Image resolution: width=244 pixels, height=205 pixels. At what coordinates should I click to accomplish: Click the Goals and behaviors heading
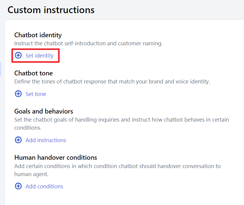pos(44,111)
